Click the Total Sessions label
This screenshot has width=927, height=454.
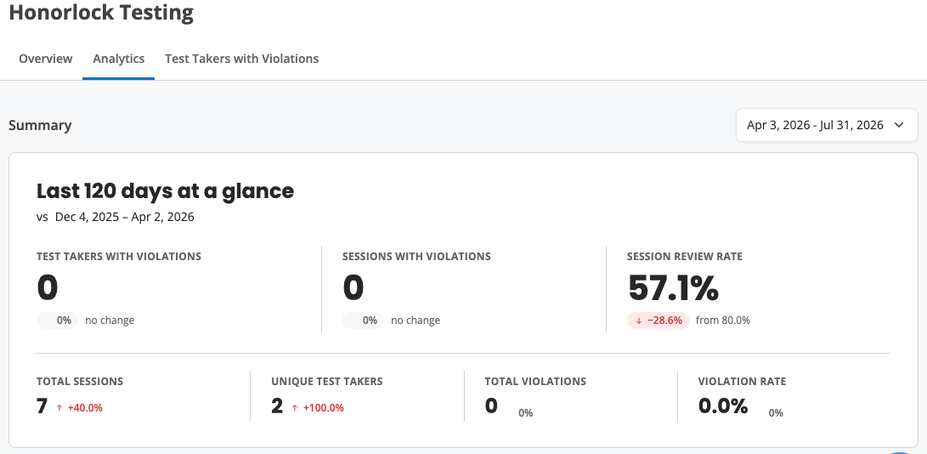[80, 381]
